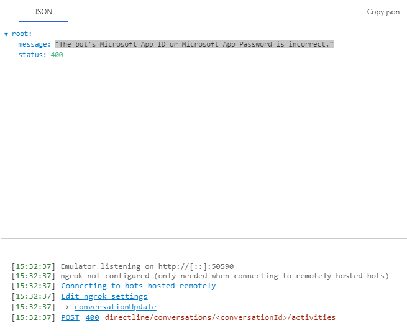407x336 pixels.
Task: Click the Copy json button
Action: click(383, 12)
